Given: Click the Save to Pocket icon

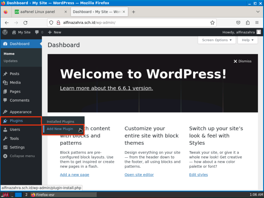Looking at the screenshot, I should tap(239, 23).
